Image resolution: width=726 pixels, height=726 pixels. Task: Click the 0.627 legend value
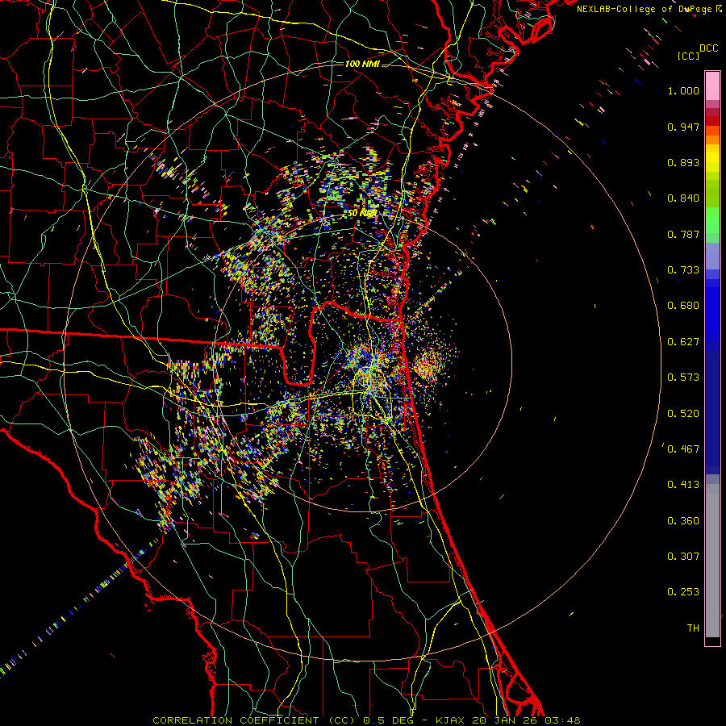683,342
